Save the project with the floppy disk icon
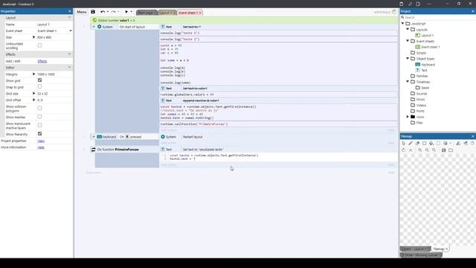The height and width of the screenshot is (268, 476). (93, 12)
